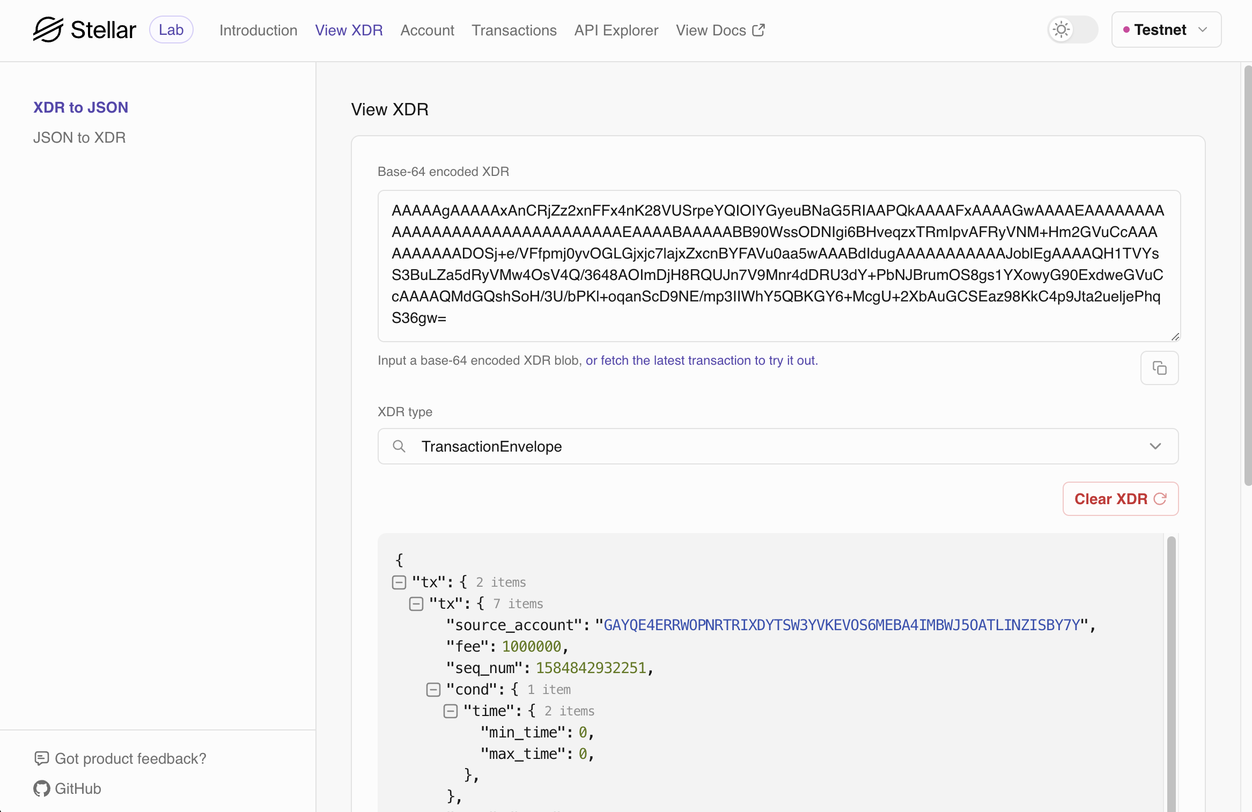Open the API Explorer
Viewport: 1252px width, 812px height.
point(616,31)
